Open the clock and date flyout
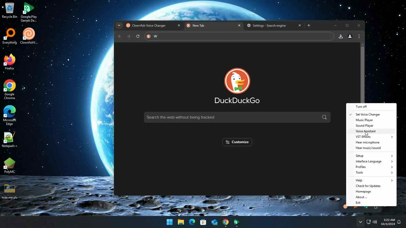 click(388, 222)
